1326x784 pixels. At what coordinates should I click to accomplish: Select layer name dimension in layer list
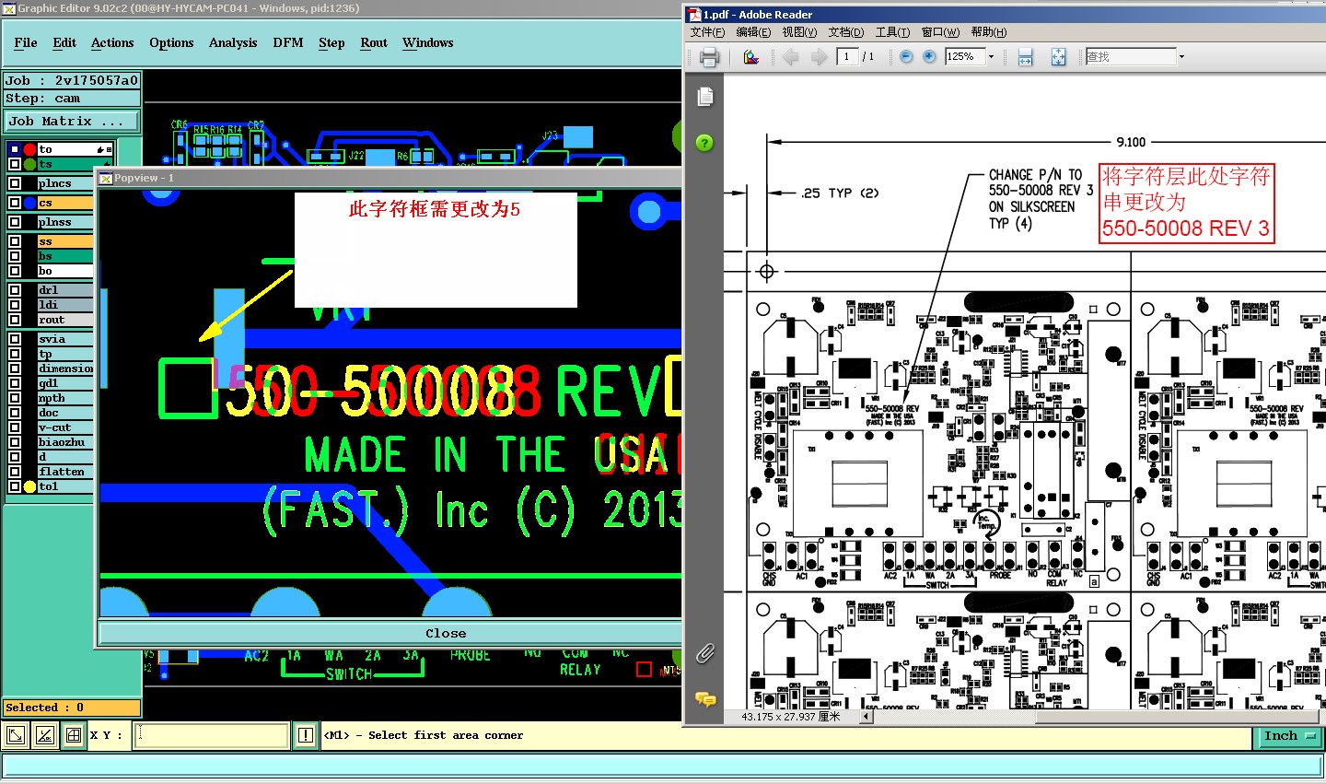tap(65, 369)
